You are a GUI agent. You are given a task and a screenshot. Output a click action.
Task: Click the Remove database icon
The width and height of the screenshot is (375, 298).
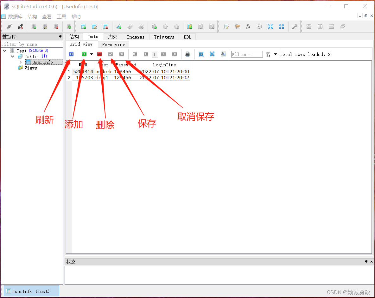(x=56, y=27)
